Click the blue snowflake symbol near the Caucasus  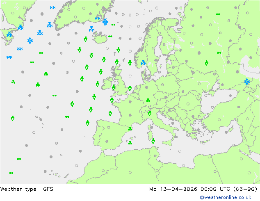coord(247,82)
